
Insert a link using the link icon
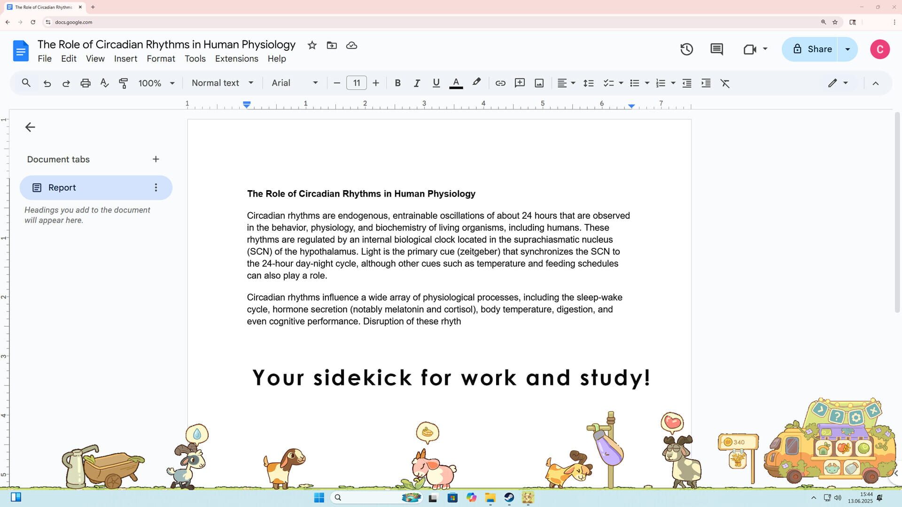(500, 83)
